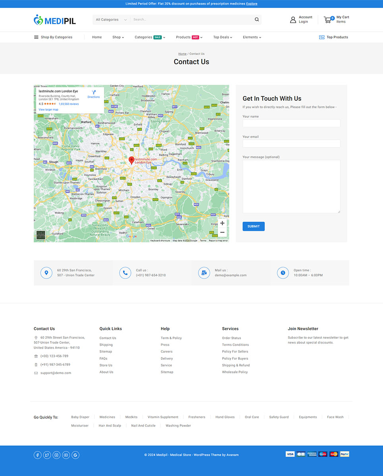
Task: Open the Shop By Categories menu
Action: click(53, 37)
